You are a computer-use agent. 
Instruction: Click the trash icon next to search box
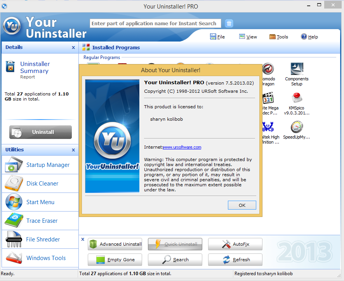coord(229,23)
